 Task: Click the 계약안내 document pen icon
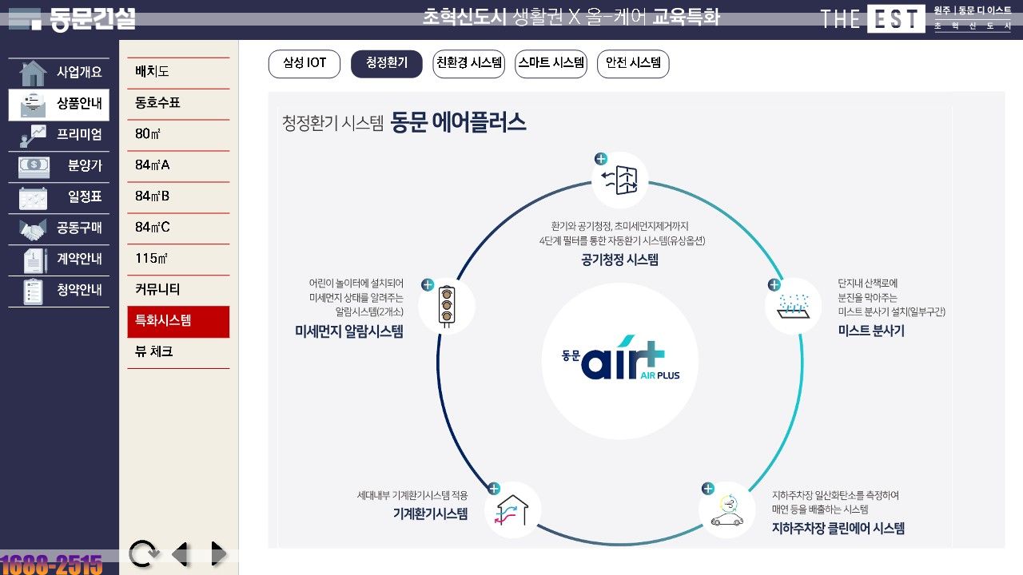coord(35,260)
